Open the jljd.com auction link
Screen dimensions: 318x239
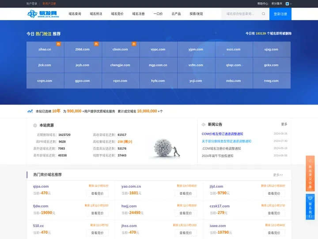point(216,186)
